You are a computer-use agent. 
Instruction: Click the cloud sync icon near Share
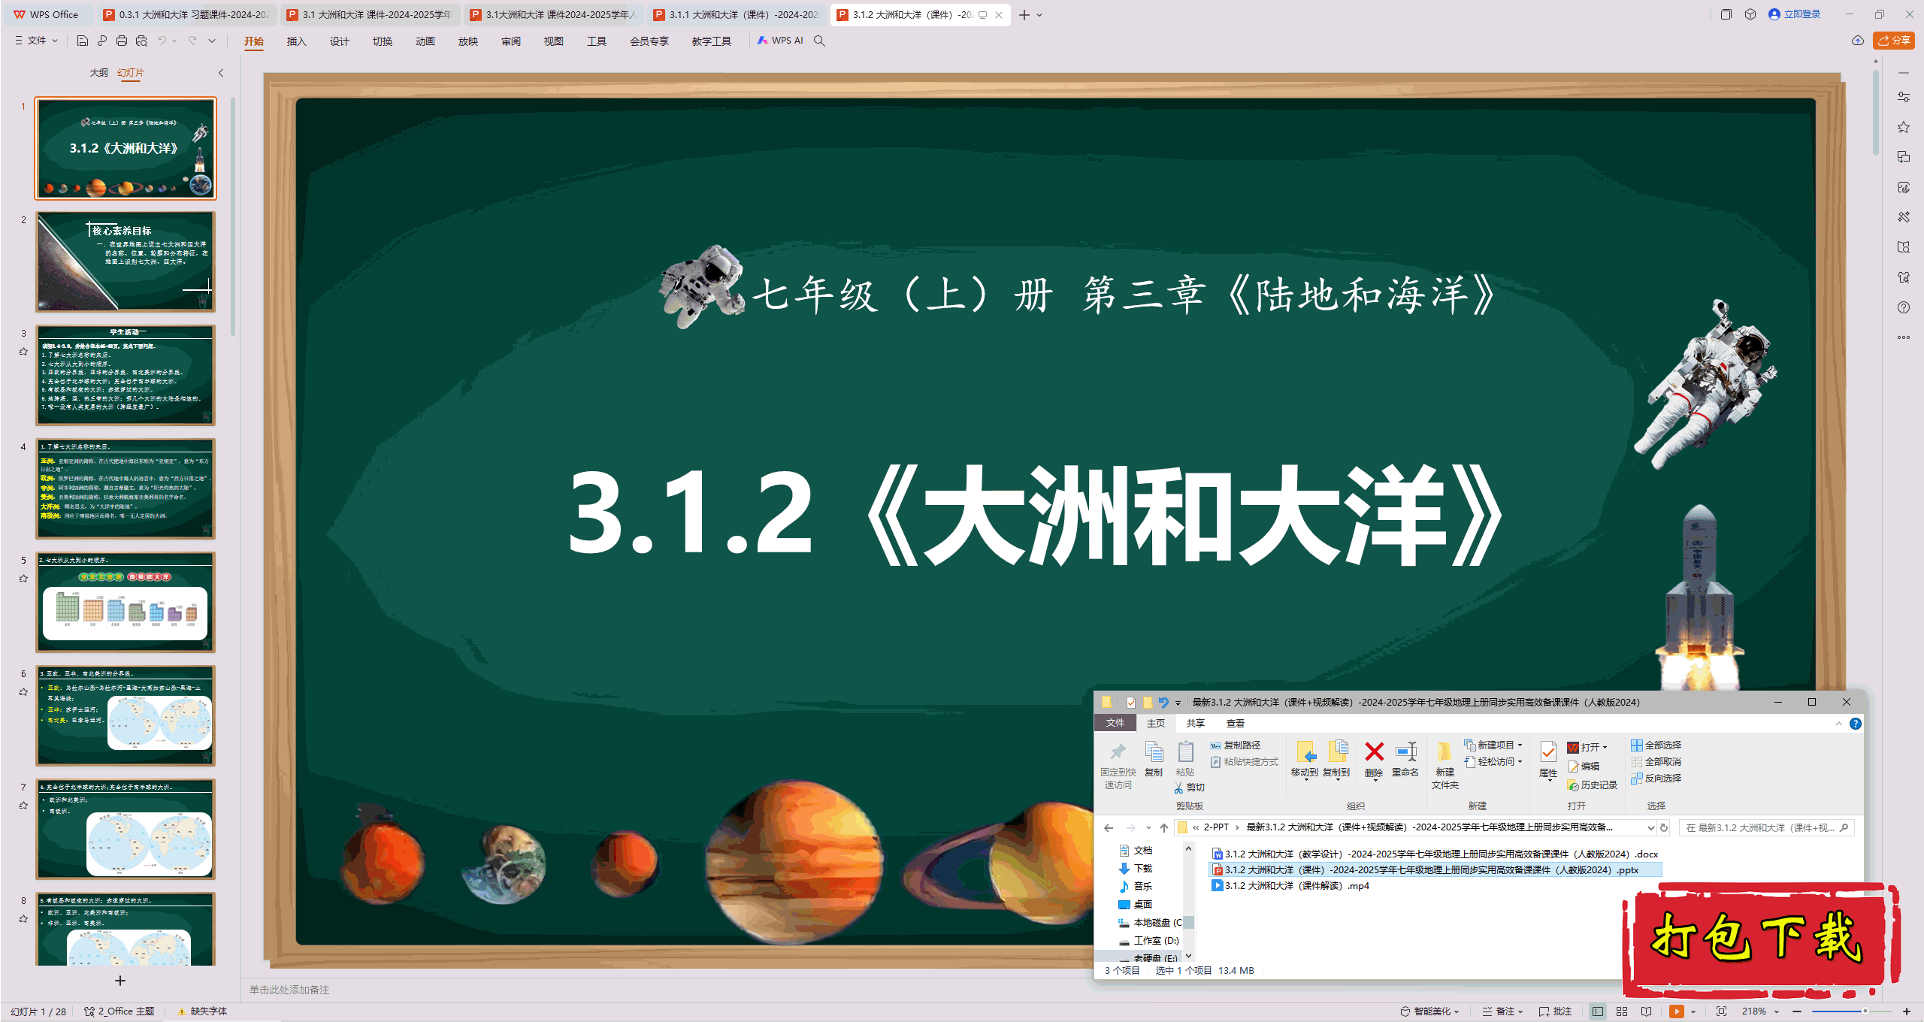tap(1858, 41)
